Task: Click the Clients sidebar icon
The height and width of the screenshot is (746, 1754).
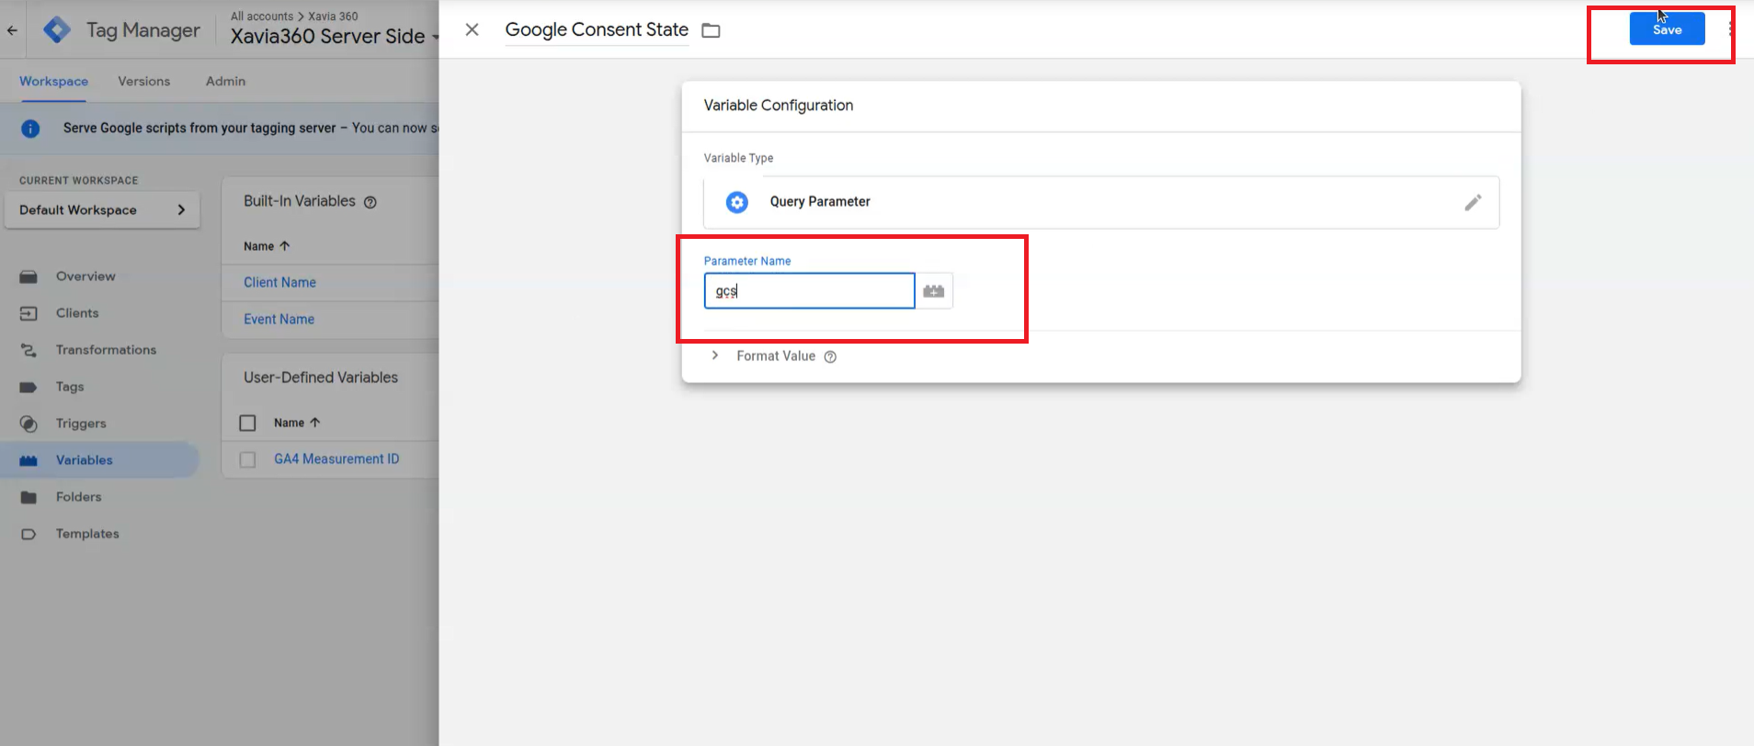Action: coord(28,313)
